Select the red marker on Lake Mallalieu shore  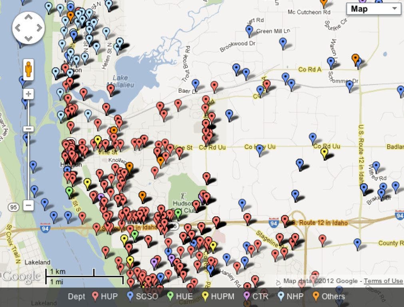[x=111, y=90]
